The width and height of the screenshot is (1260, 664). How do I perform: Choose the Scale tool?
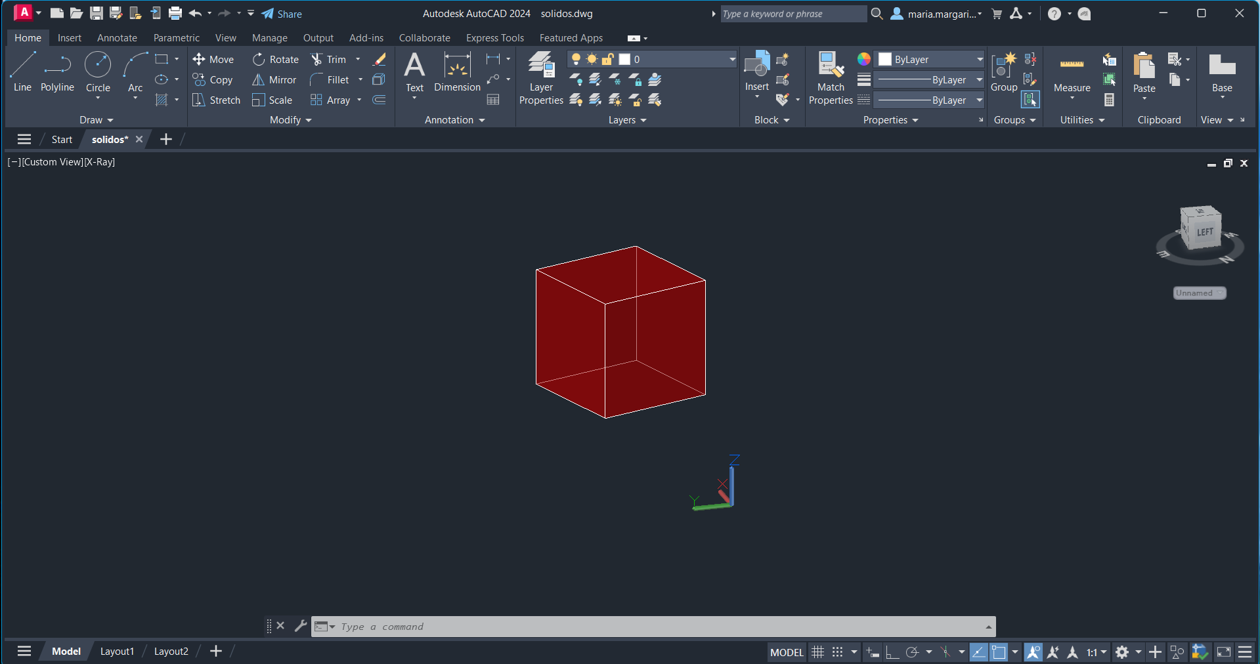click(272, 100)
